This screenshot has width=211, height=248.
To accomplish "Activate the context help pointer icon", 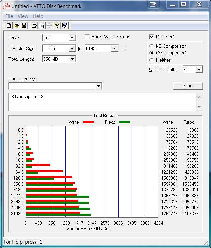I will [65, 26].
